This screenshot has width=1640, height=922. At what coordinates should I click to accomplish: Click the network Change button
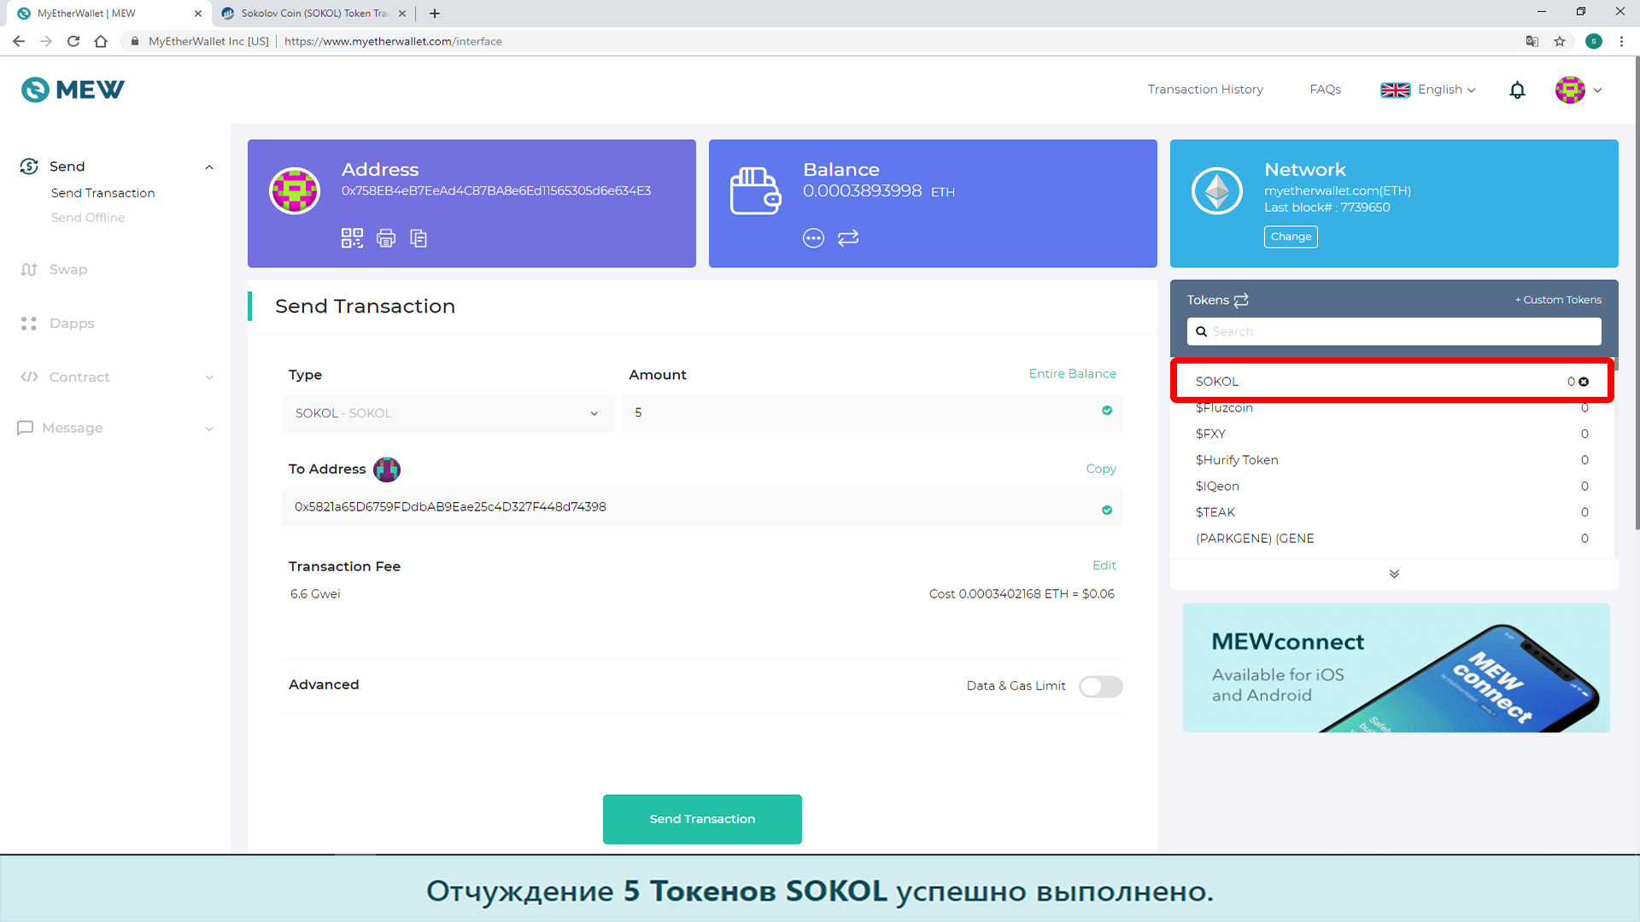pyautogui.click(x=1291, y=236)
